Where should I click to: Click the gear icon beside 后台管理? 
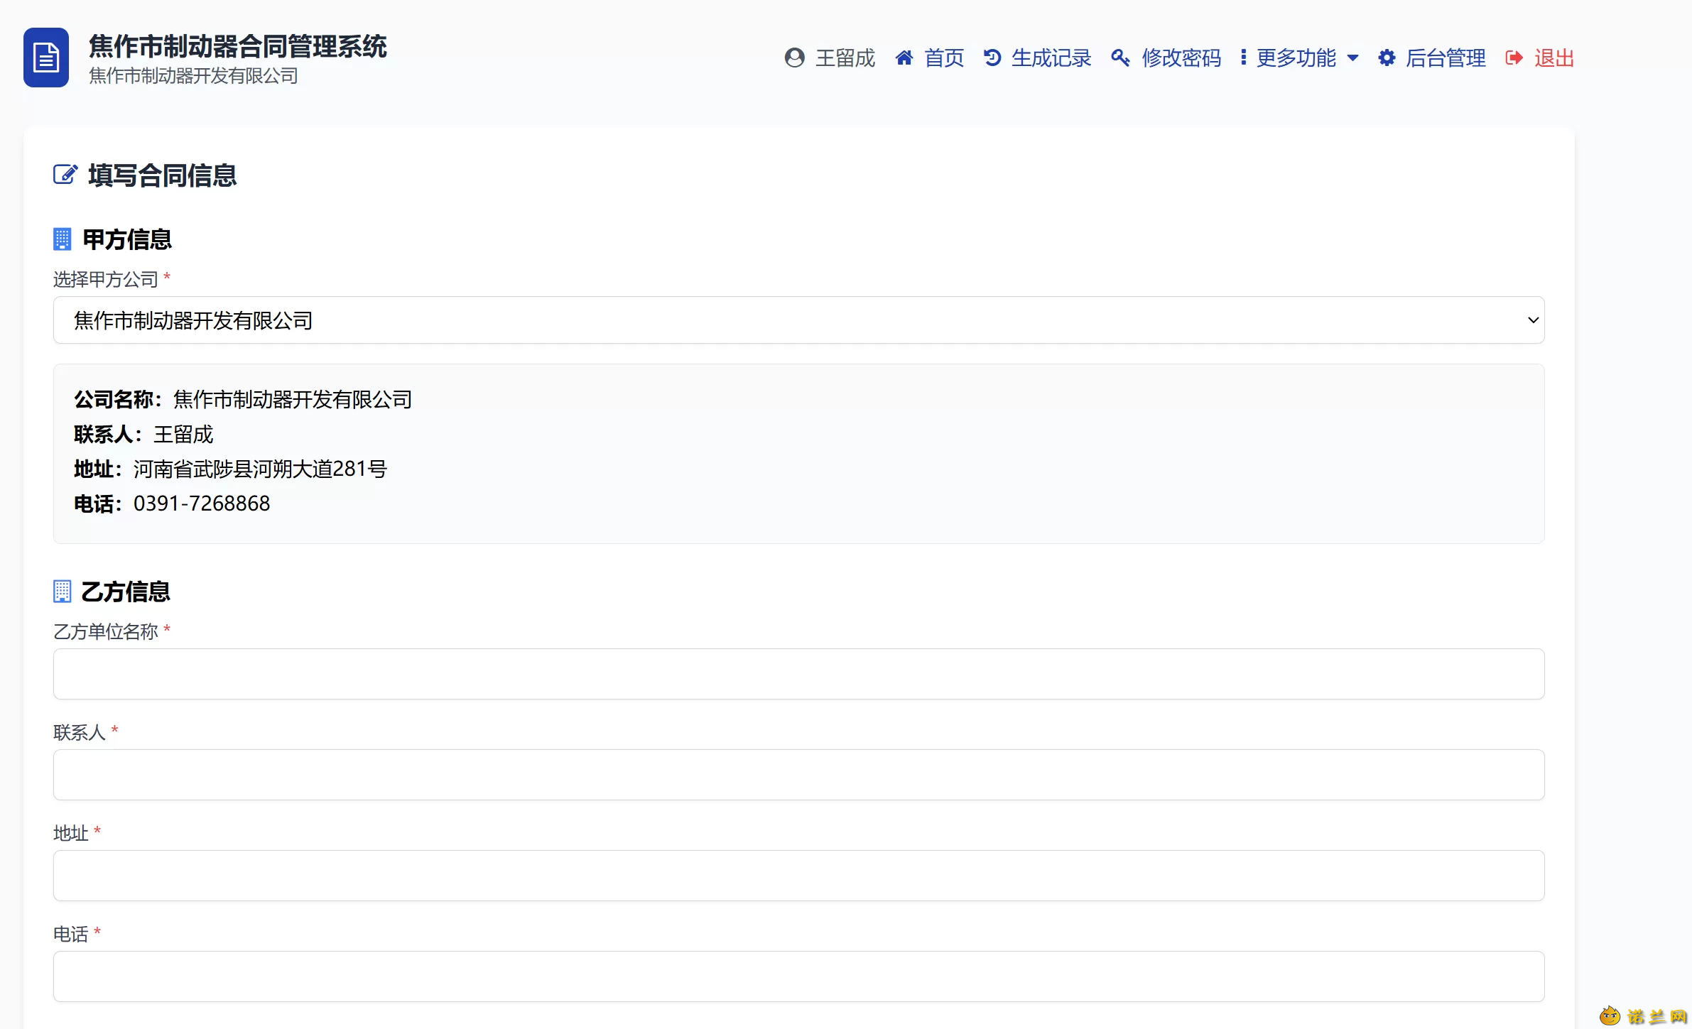coord(1387,58)
